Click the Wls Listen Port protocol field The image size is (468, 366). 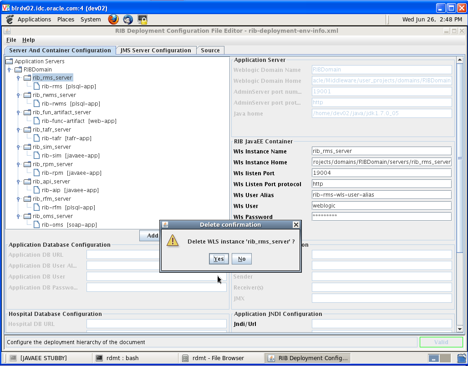(382, 184)
